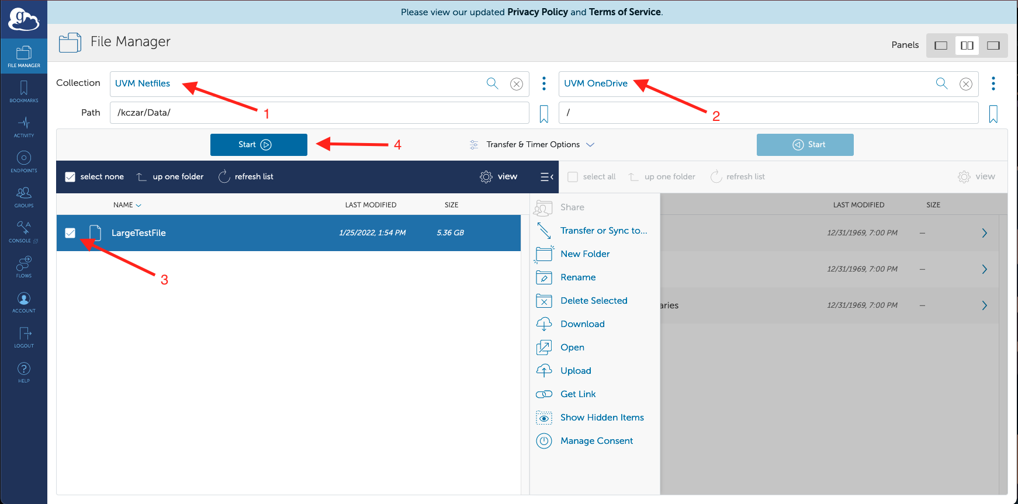Click the left Path input field

(x=320, y=113)
